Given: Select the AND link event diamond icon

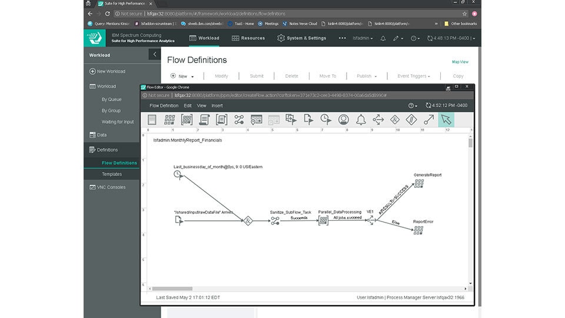Looking at the screenshot, I should [395, 120].
